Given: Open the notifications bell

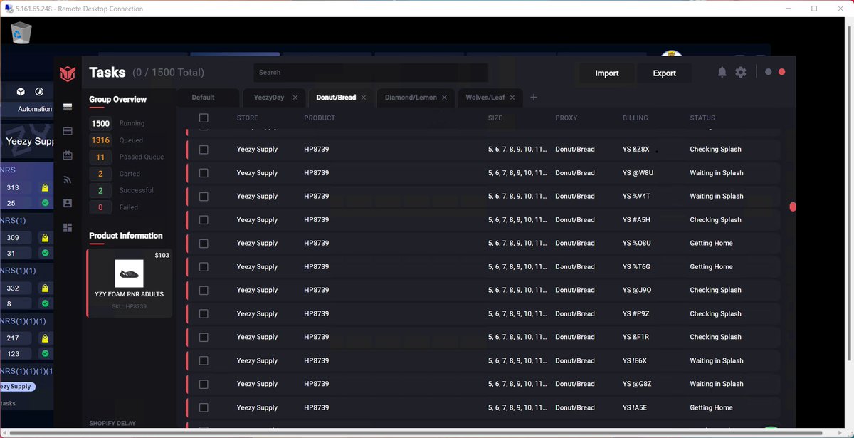Looking at the screenshot, I should (x=722, y=73).
